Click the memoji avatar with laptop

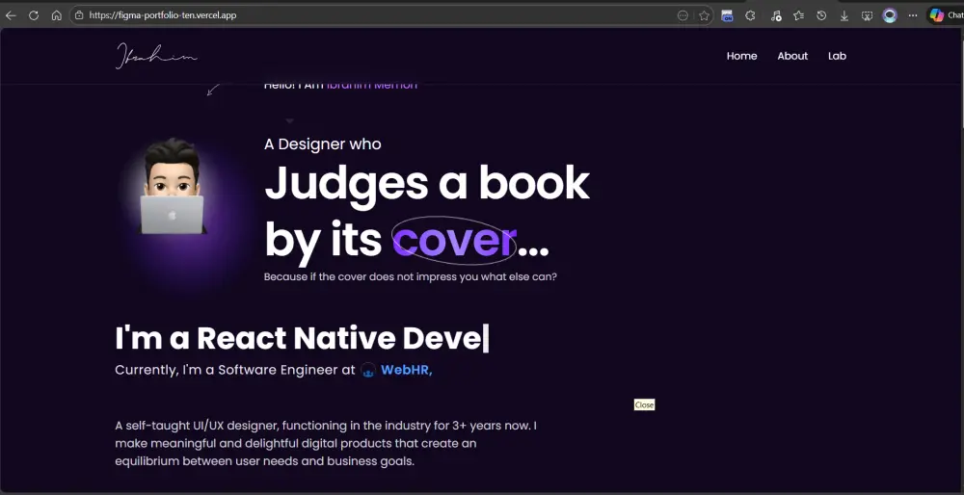173,186
